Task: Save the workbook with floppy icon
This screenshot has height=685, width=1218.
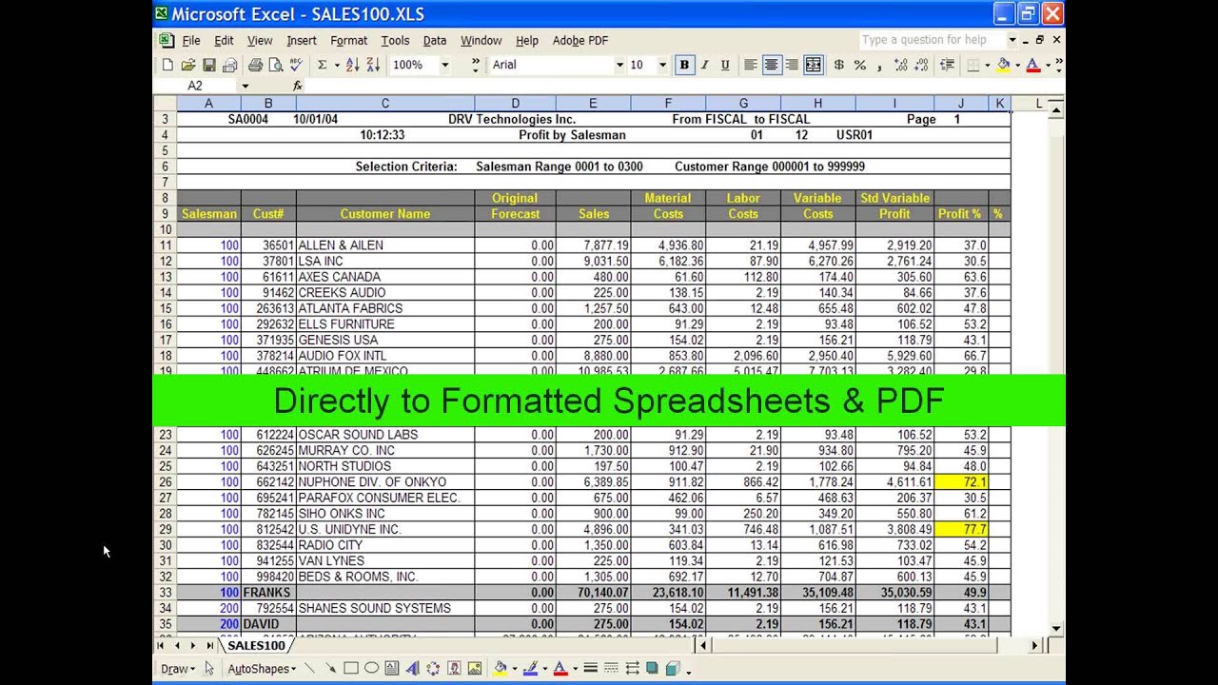Action: click(x=209, y=65)
